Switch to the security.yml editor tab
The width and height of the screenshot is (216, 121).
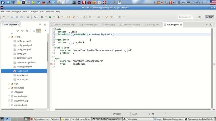[x=152, y=25]
